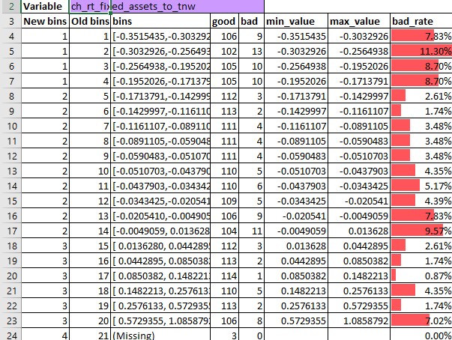Select the good column header cell
The image size is (452, 340).
pyautogui.click(x=225, y=21)
